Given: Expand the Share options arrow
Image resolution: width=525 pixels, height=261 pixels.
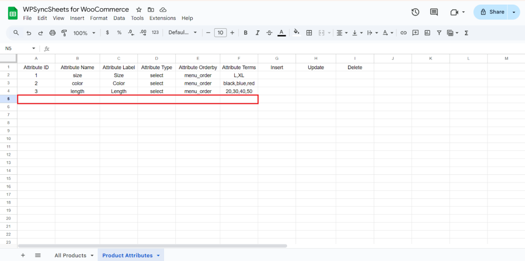Looking at the screenshot, I should [x=514, y=12].
